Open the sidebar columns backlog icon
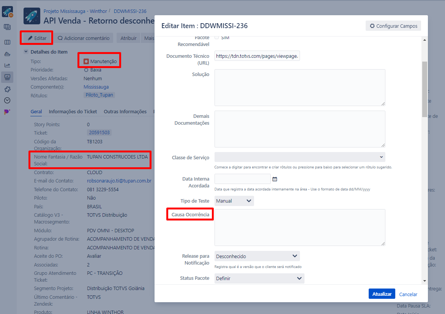Screen dimensions: 445x314 tap(7, 42)
